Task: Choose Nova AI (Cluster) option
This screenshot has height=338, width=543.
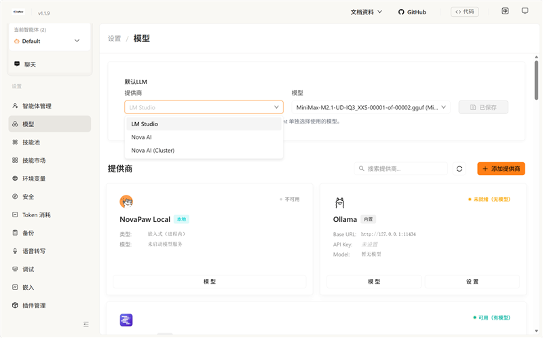Action: (x=204, y=150)
